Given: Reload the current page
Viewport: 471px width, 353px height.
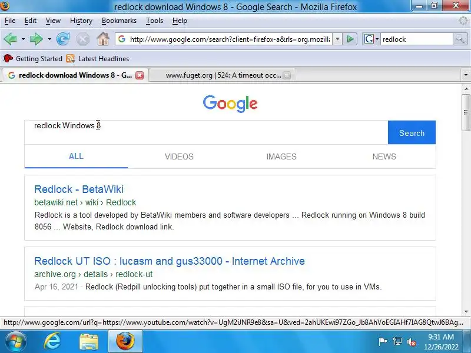Looking at the screenshot, I should coord(63,39).
